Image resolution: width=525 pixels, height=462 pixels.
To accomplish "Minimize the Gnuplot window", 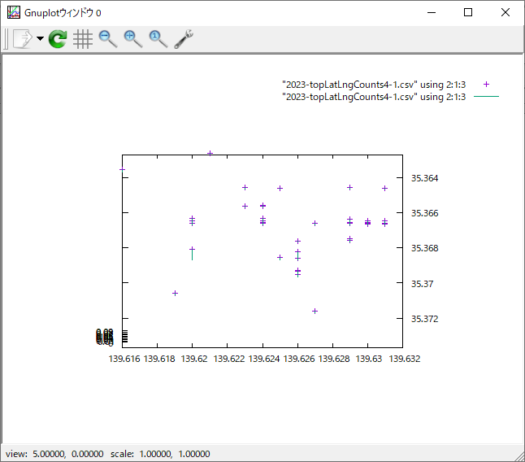I will [x=431, y=12].
